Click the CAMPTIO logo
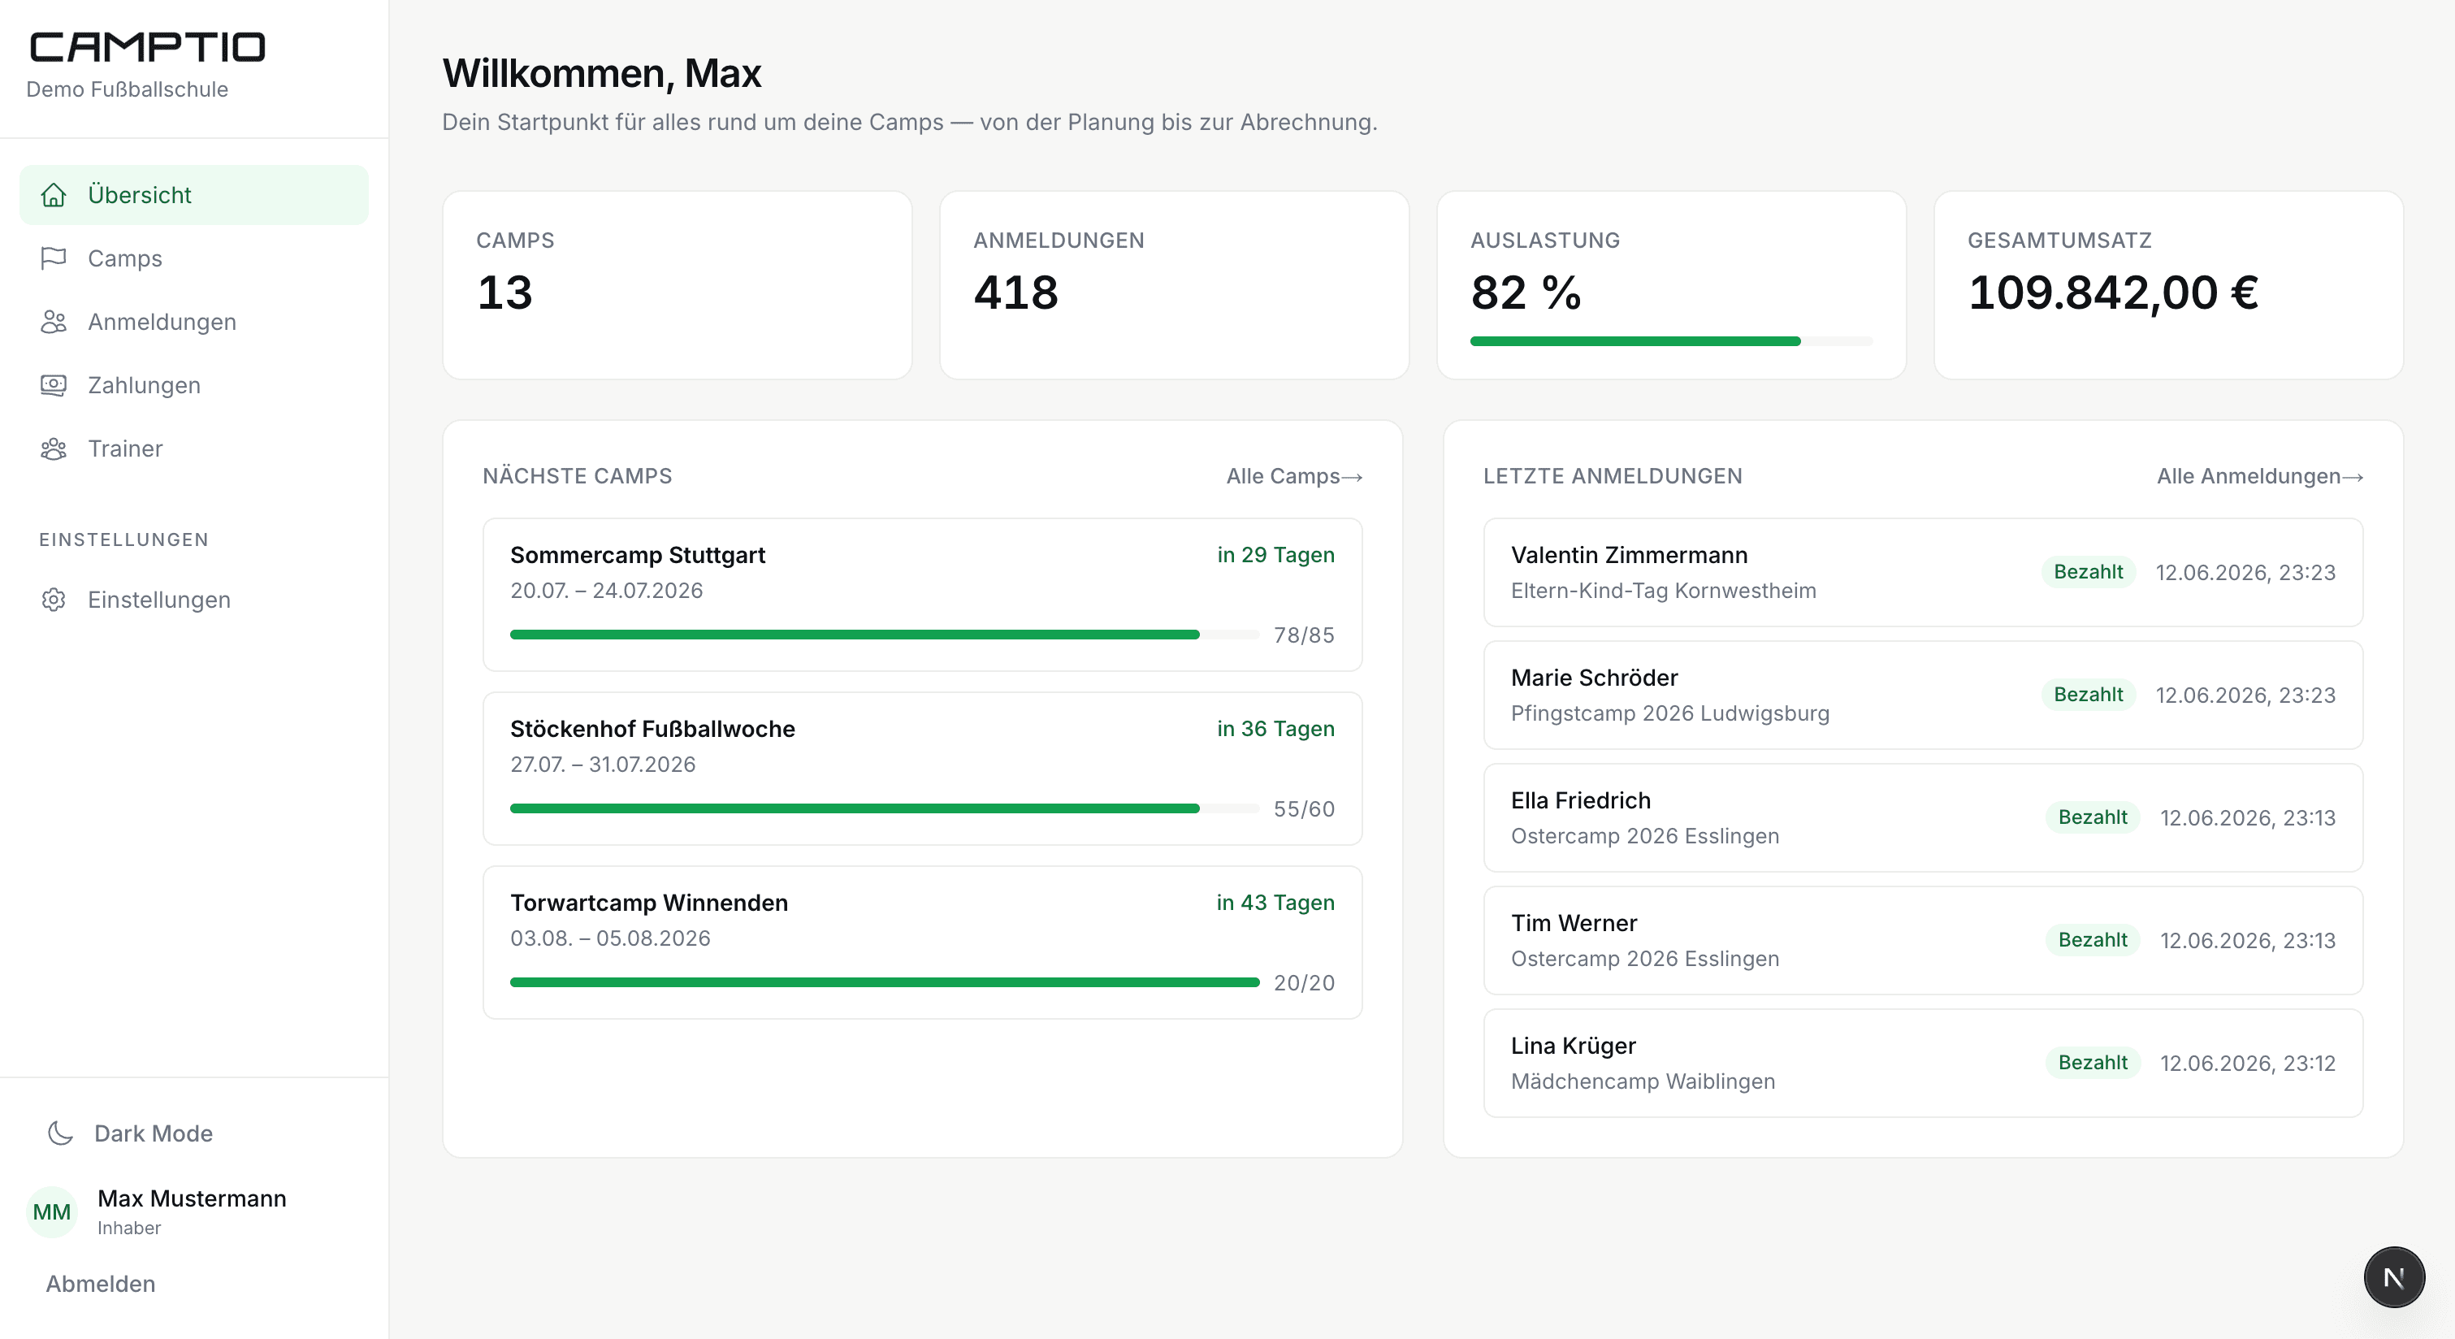The image size is (2455, 1339). point(148,46)
